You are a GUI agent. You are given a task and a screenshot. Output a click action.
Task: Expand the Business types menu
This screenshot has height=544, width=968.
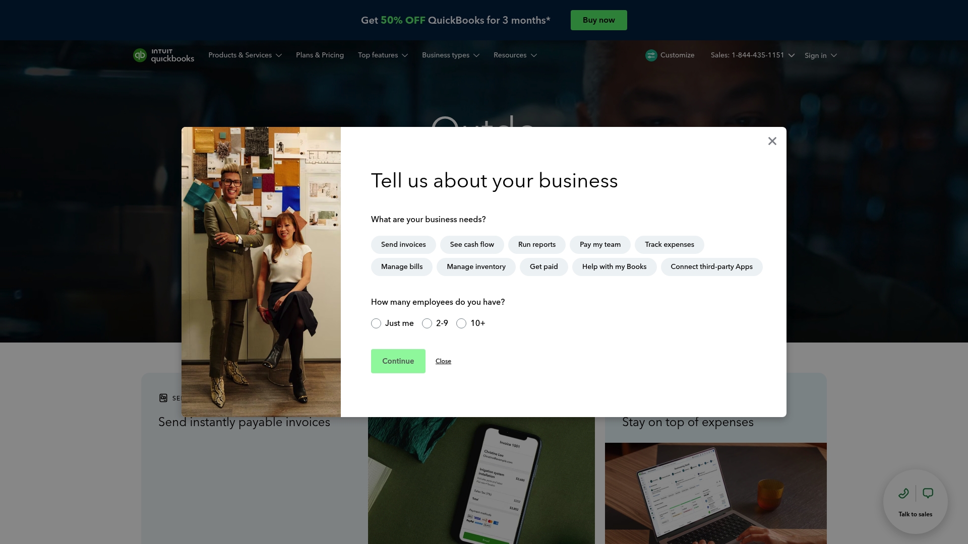tap(450, 55)
